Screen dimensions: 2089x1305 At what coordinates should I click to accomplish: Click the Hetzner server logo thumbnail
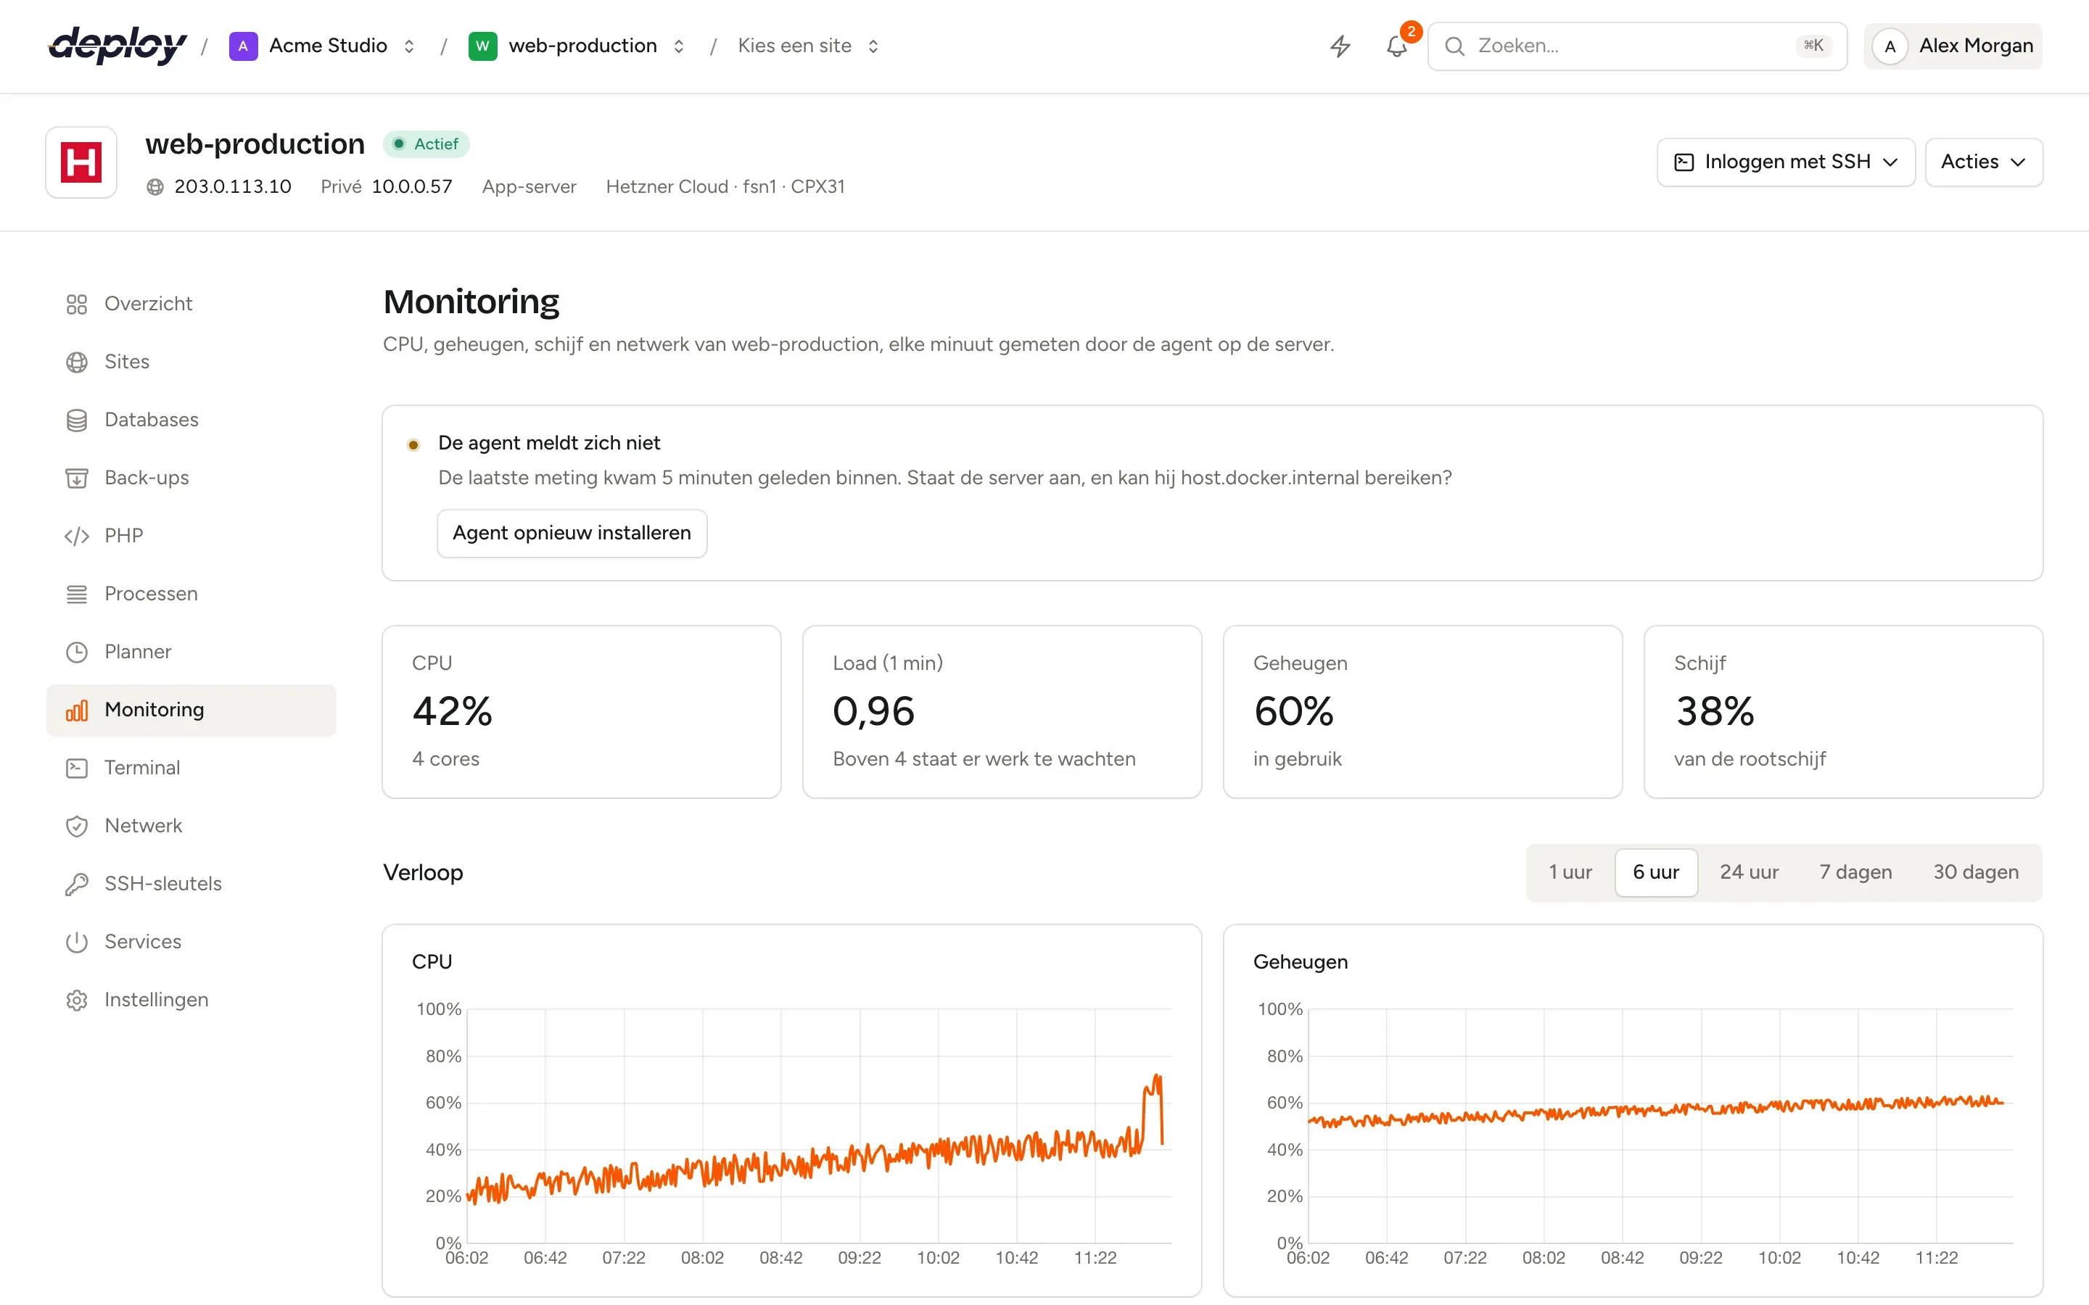81,162
